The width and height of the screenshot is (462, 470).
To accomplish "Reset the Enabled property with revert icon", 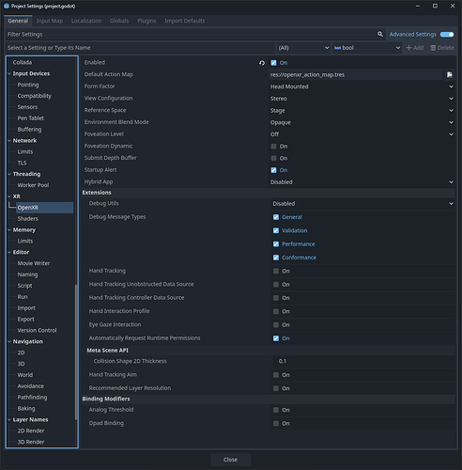I will click(x=262, y=63).
